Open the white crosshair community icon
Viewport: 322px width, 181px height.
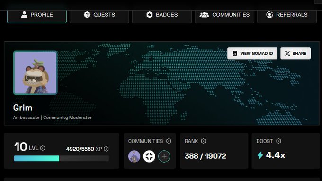point(149,156)
